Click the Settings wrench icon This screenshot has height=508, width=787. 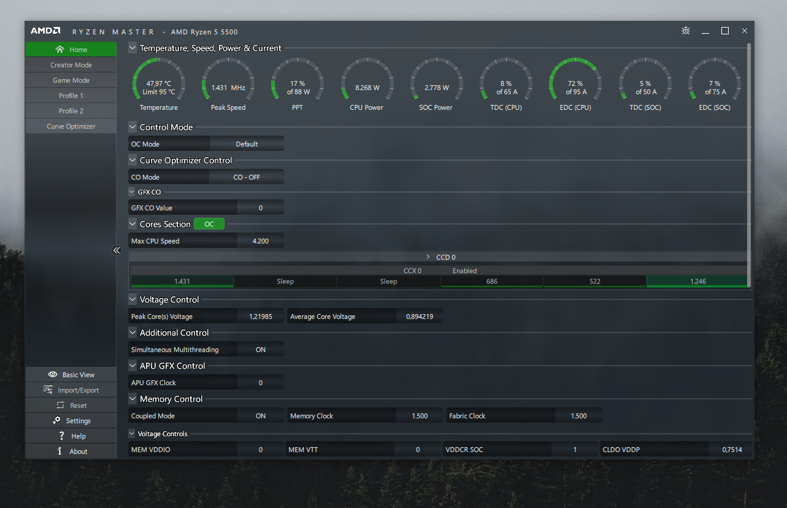pyautogui.click(x=56, y=420)
